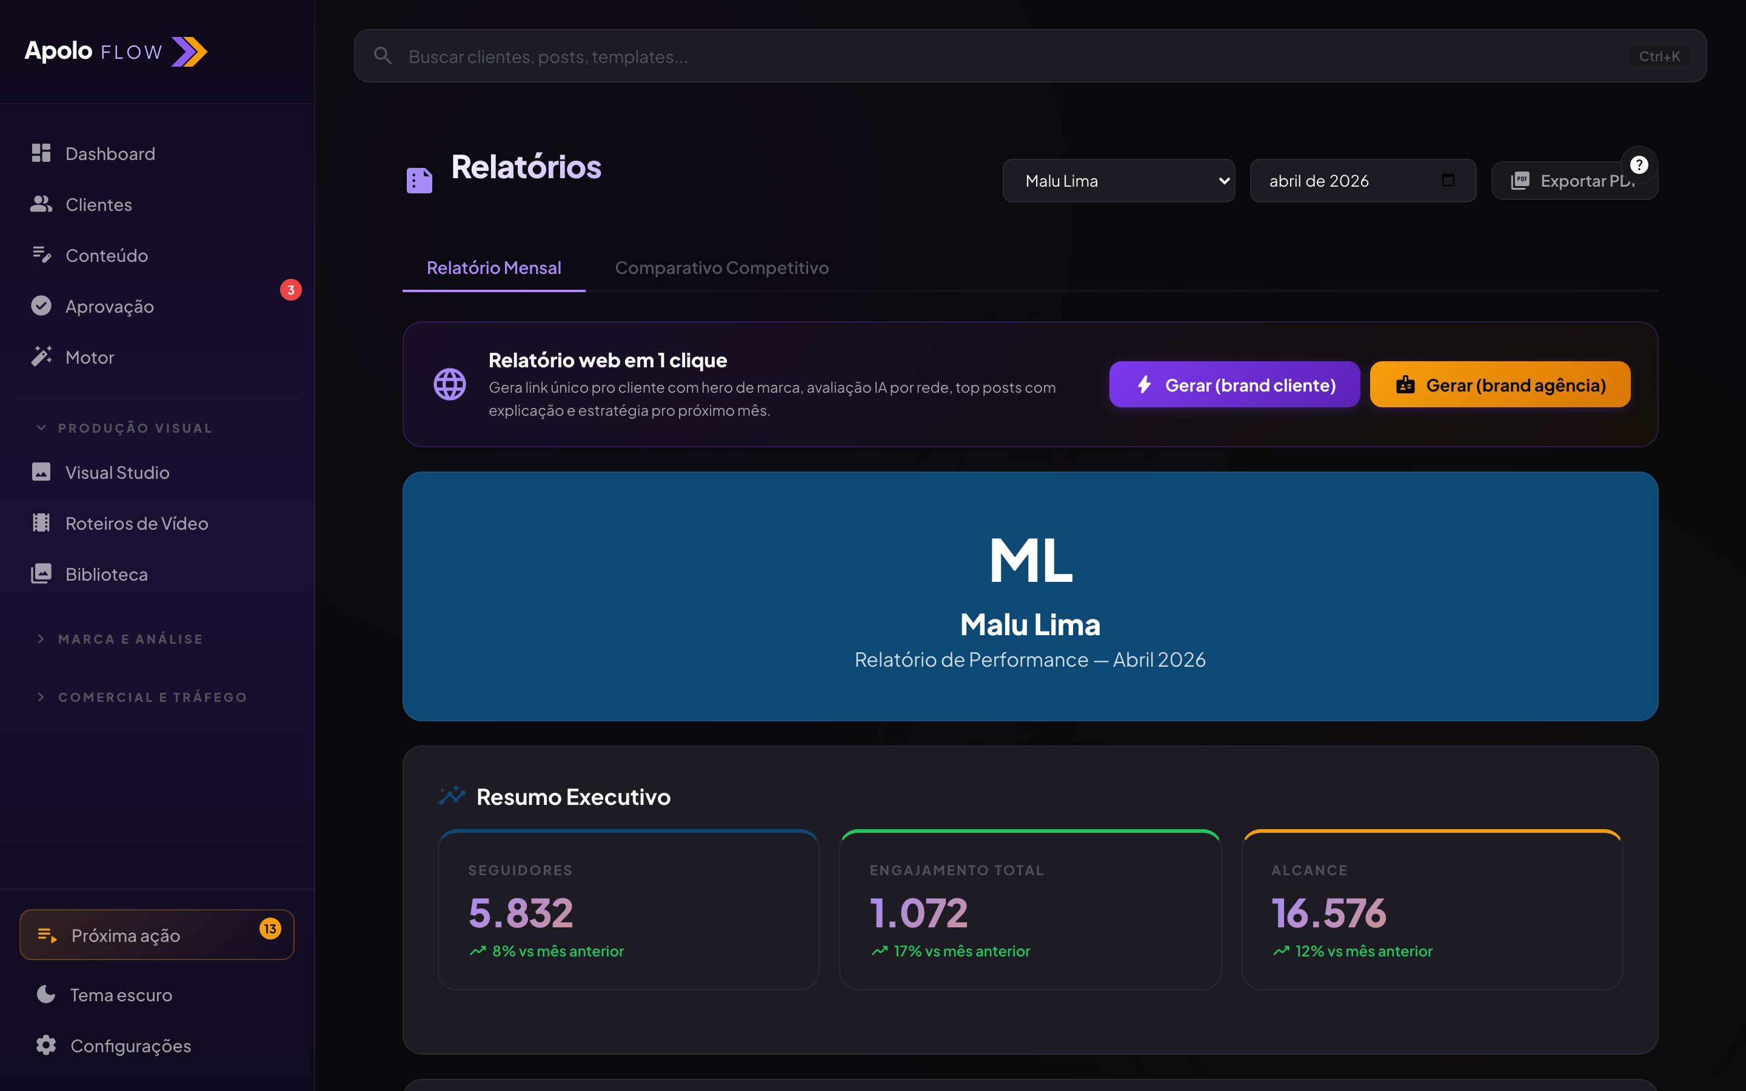This screenshot has height=1091, width=1746.
Task: Click the Biblioteca photo library icon
Action: 41,573
